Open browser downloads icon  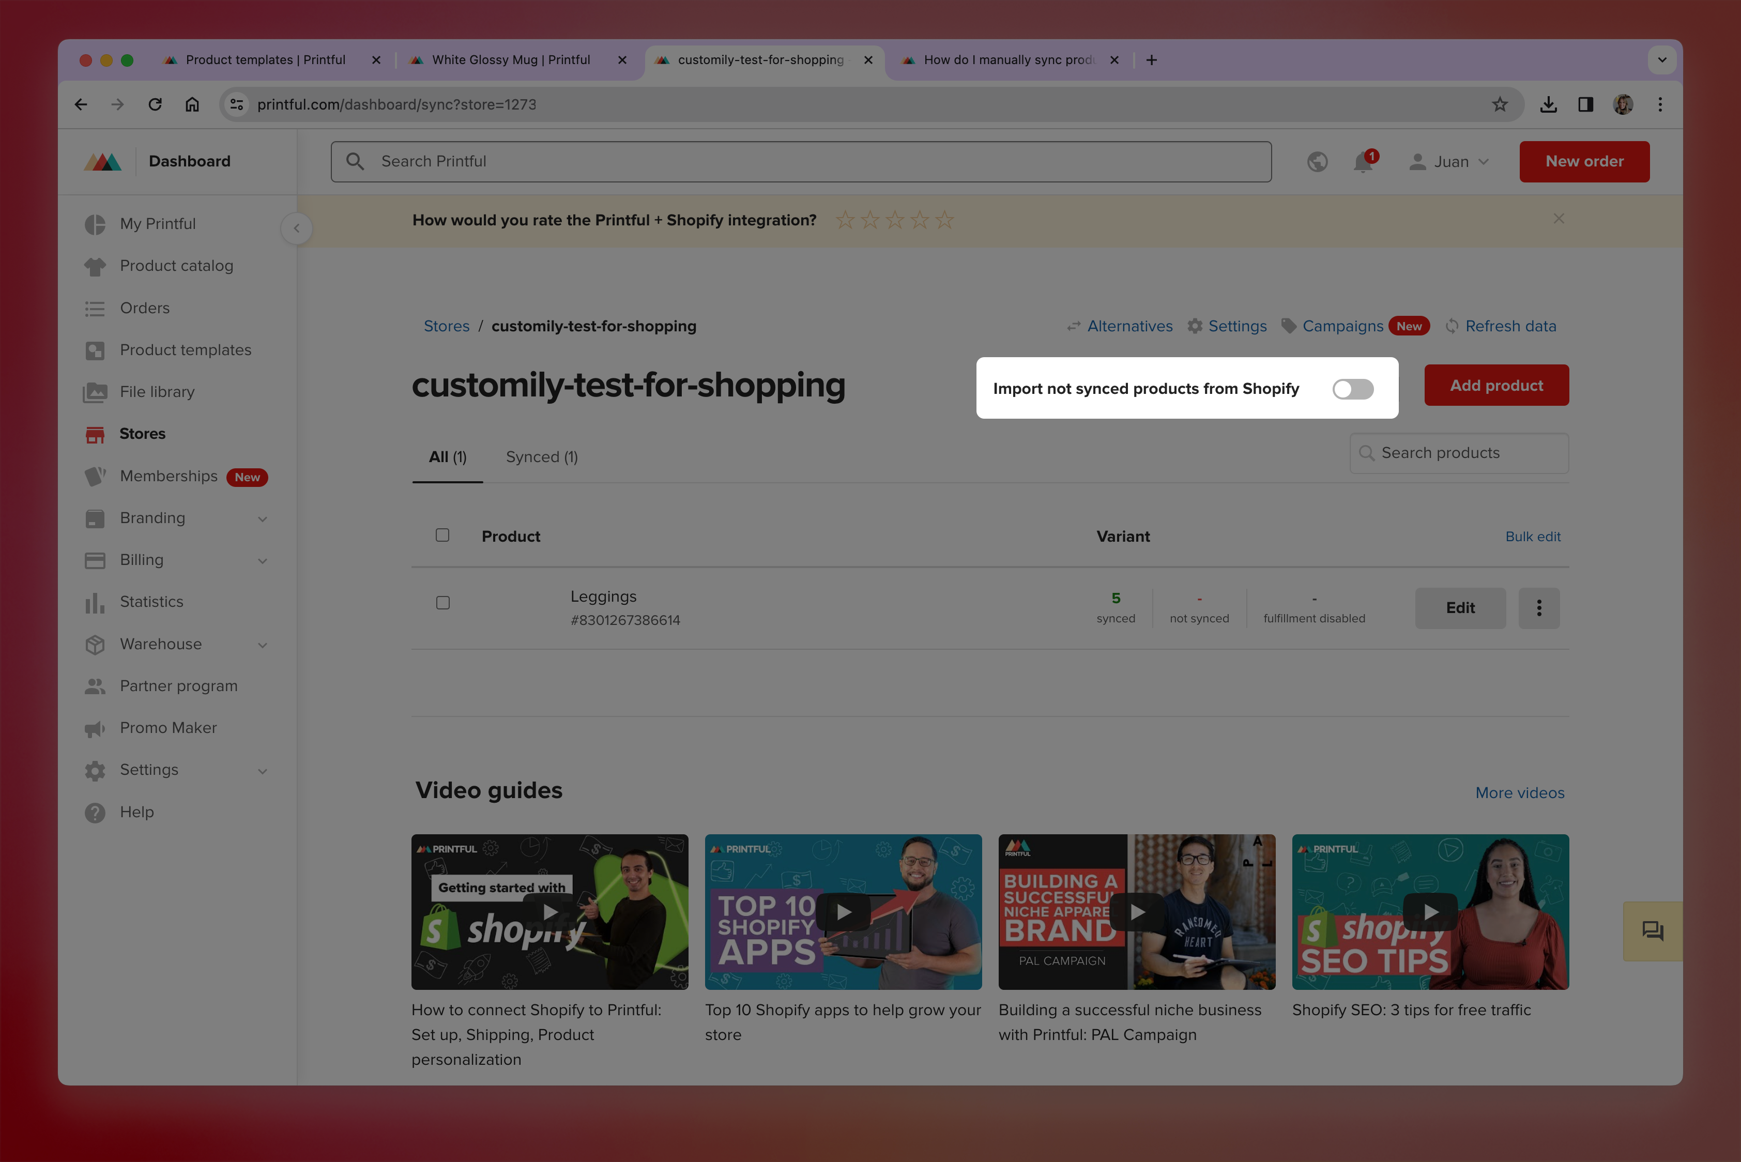click(1548, 104)
